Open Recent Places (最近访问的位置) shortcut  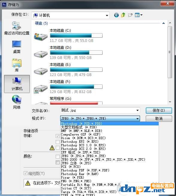click(17, 28)
